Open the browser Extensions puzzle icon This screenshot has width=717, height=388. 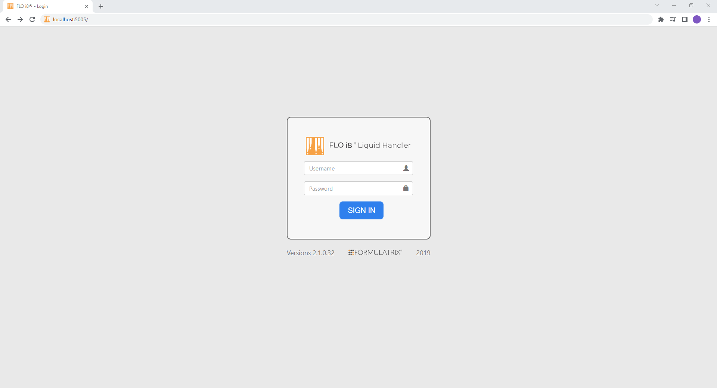(661, 19)
